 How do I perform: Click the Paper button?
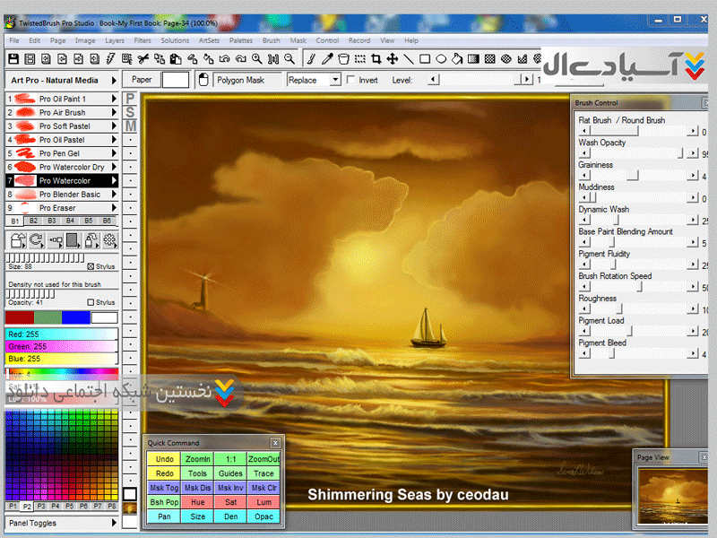pyautogui.click(x=142, y=80)
